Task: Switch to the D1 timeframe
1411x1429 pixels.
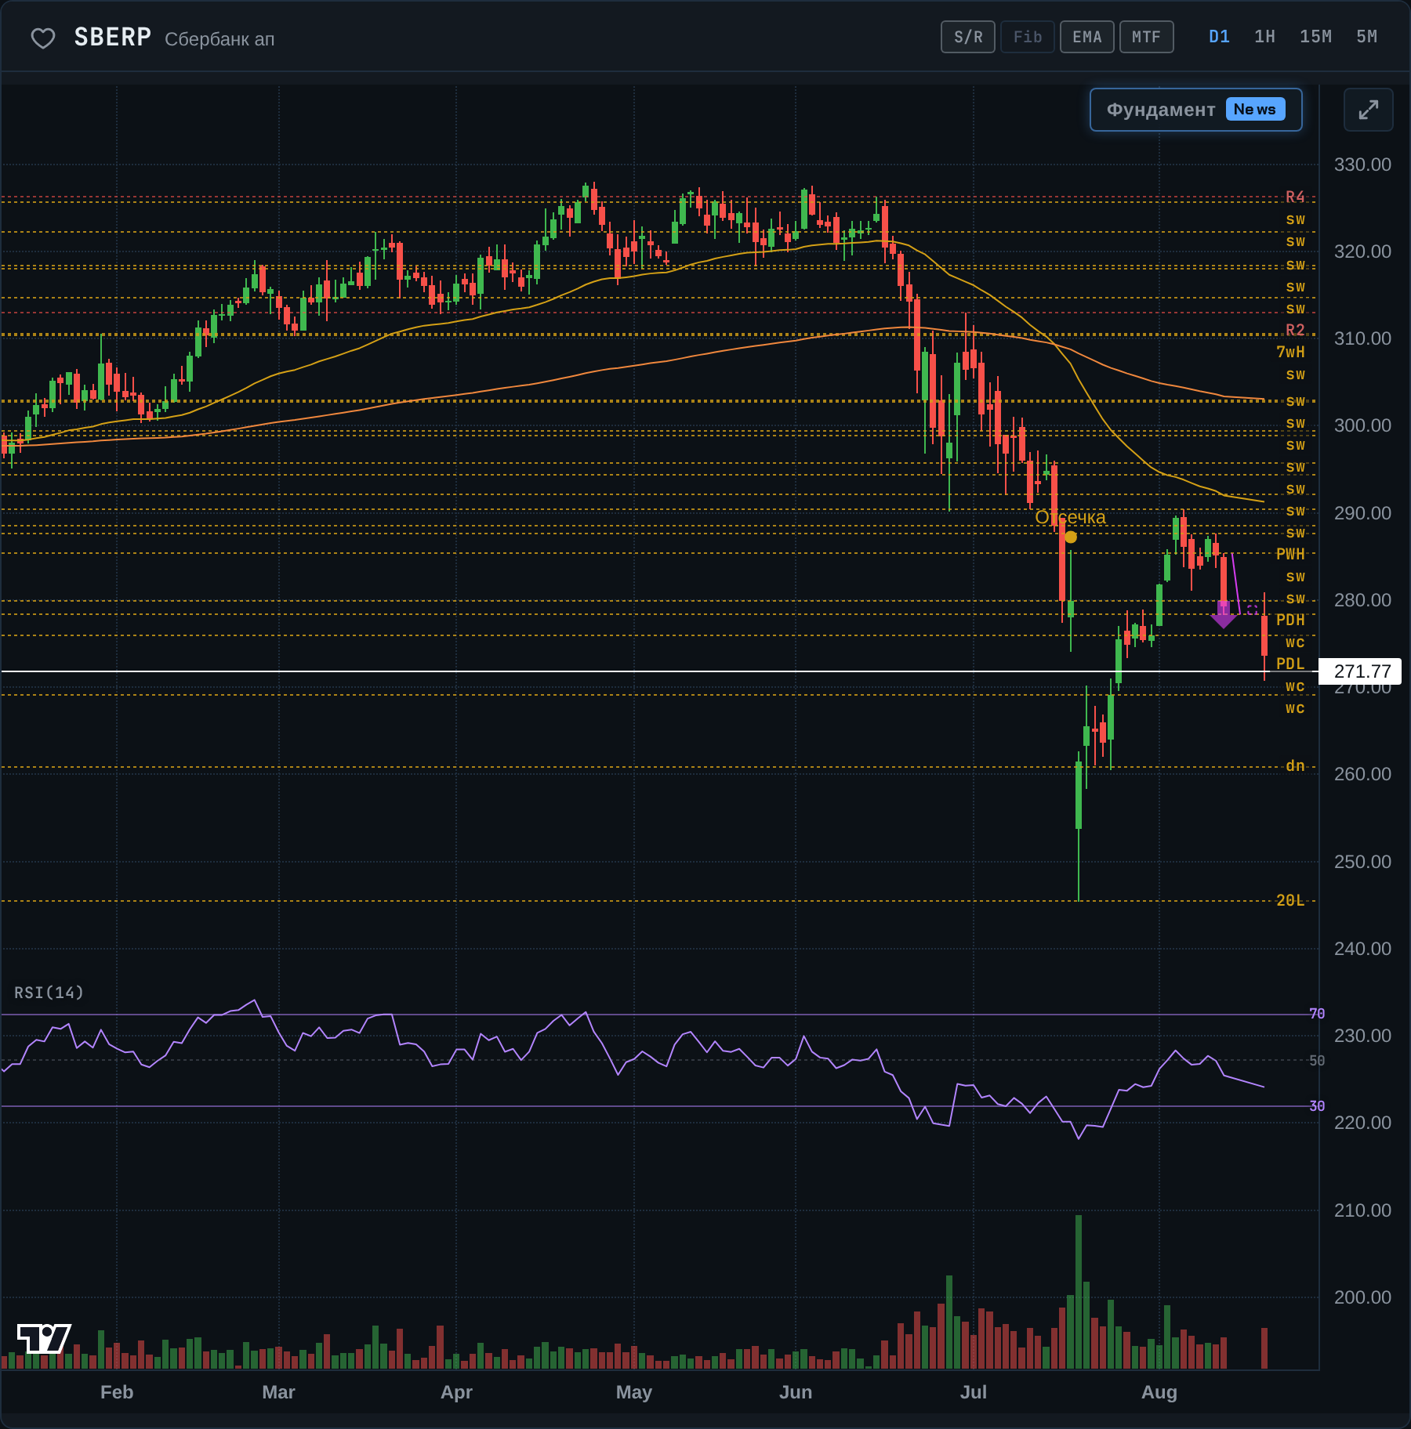Action: click(x=1220, y=37)
